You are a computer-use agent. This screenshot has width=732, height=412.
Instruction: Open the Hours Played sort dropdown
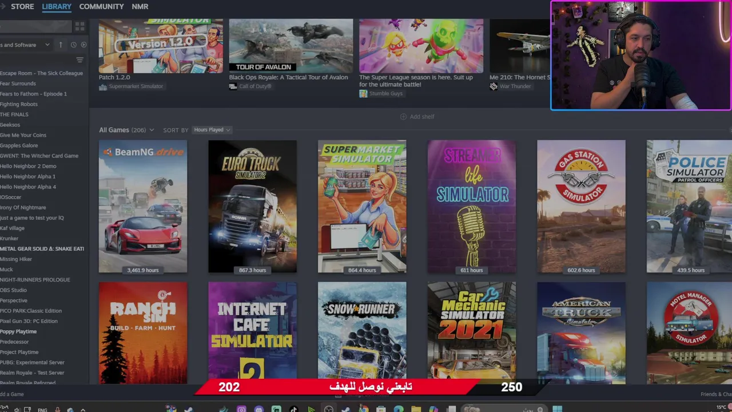point(212,130)
